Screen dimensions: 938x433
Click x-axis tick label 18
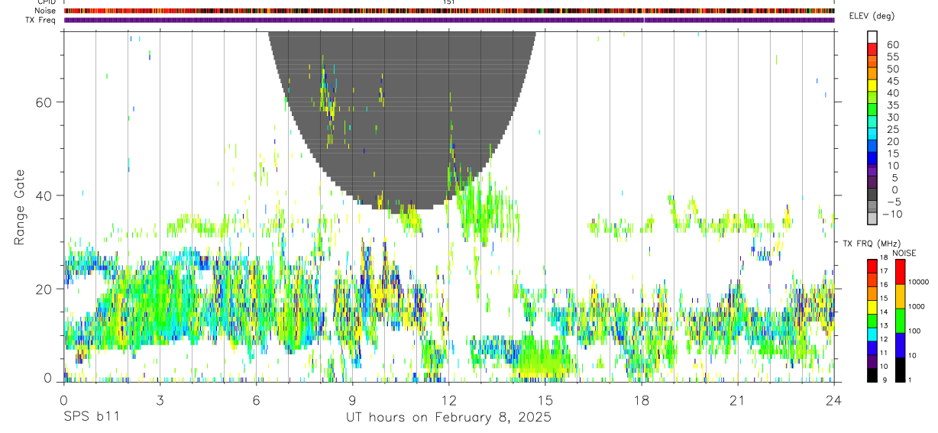click(x=641, y=401)
